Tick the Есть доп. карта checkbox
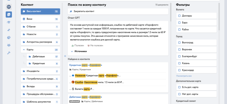227x104 pixels. [x=179, y=87]
